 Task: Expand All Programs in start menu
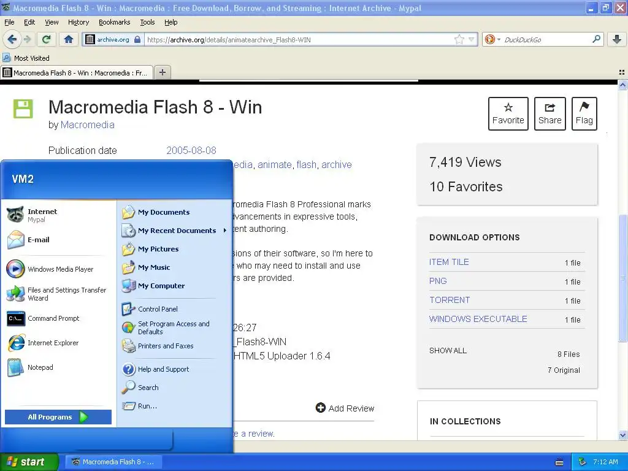click(x=58, y=417)
